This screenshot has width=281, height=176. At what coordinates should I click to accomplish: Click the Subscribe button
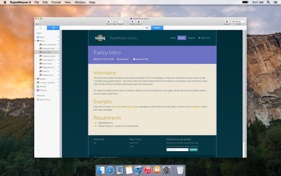193,150
